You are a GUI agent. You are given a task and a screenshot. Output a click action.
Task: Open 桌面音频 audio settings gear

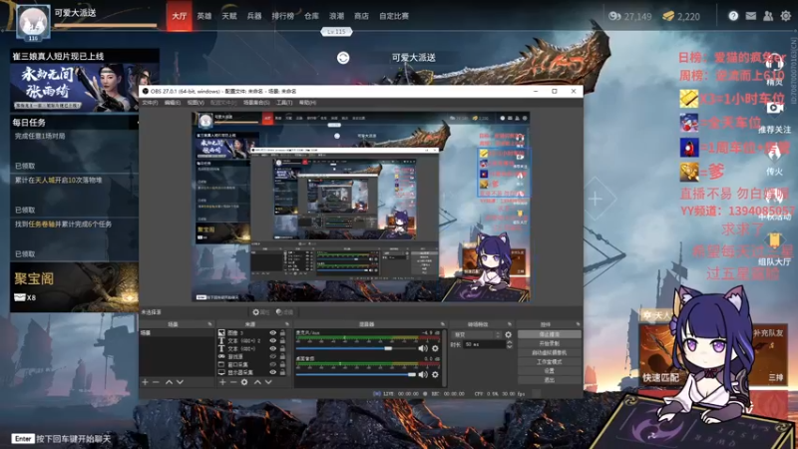(x=435, y=374)
